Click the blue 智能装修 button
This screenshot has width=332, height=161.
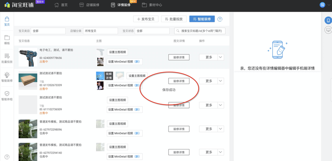click(202, 19)
